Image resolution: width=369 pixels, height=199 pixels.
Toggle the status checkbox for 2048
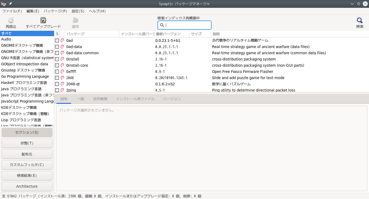[x=57, y=78]
